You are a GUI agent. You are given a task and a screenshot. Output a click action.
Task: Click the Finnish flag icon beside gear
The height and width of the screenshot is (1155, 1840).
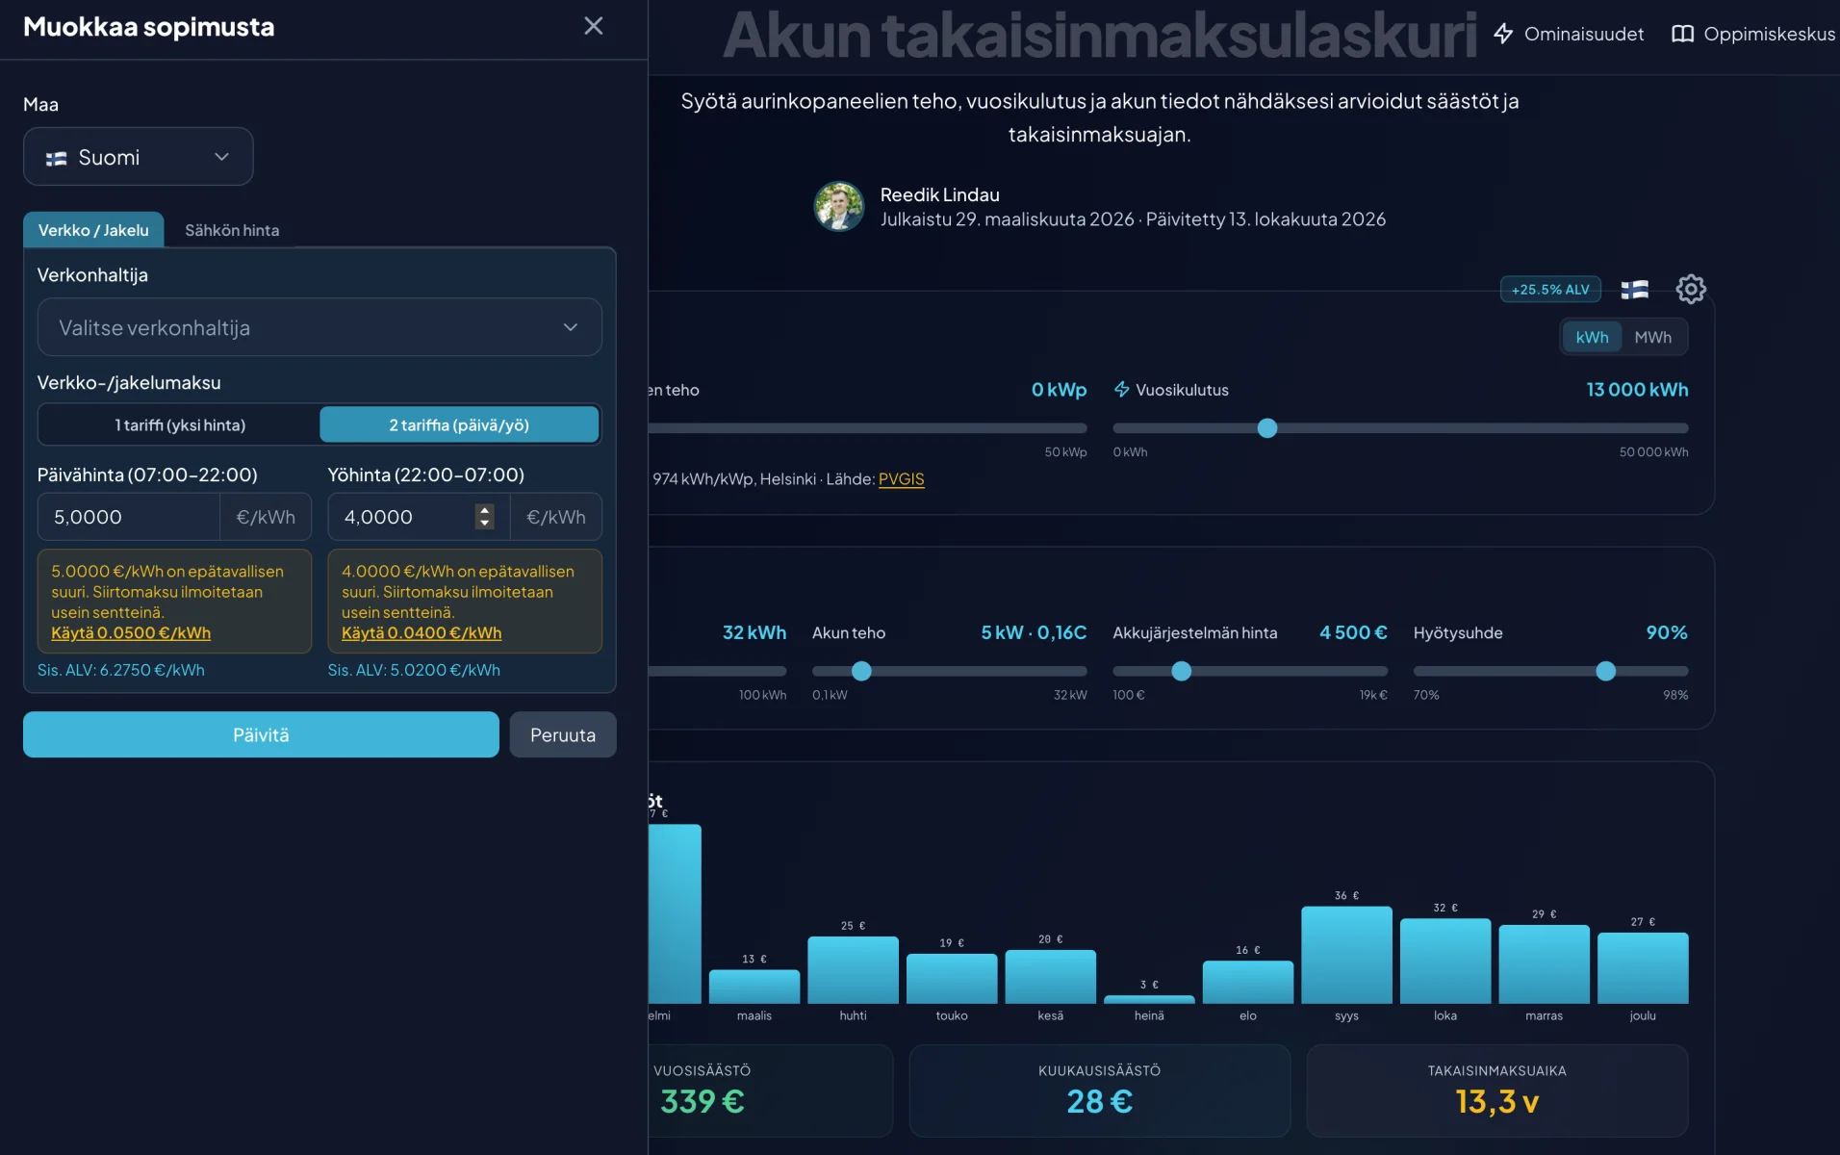pyautogui.click(x=1634, y=289)
